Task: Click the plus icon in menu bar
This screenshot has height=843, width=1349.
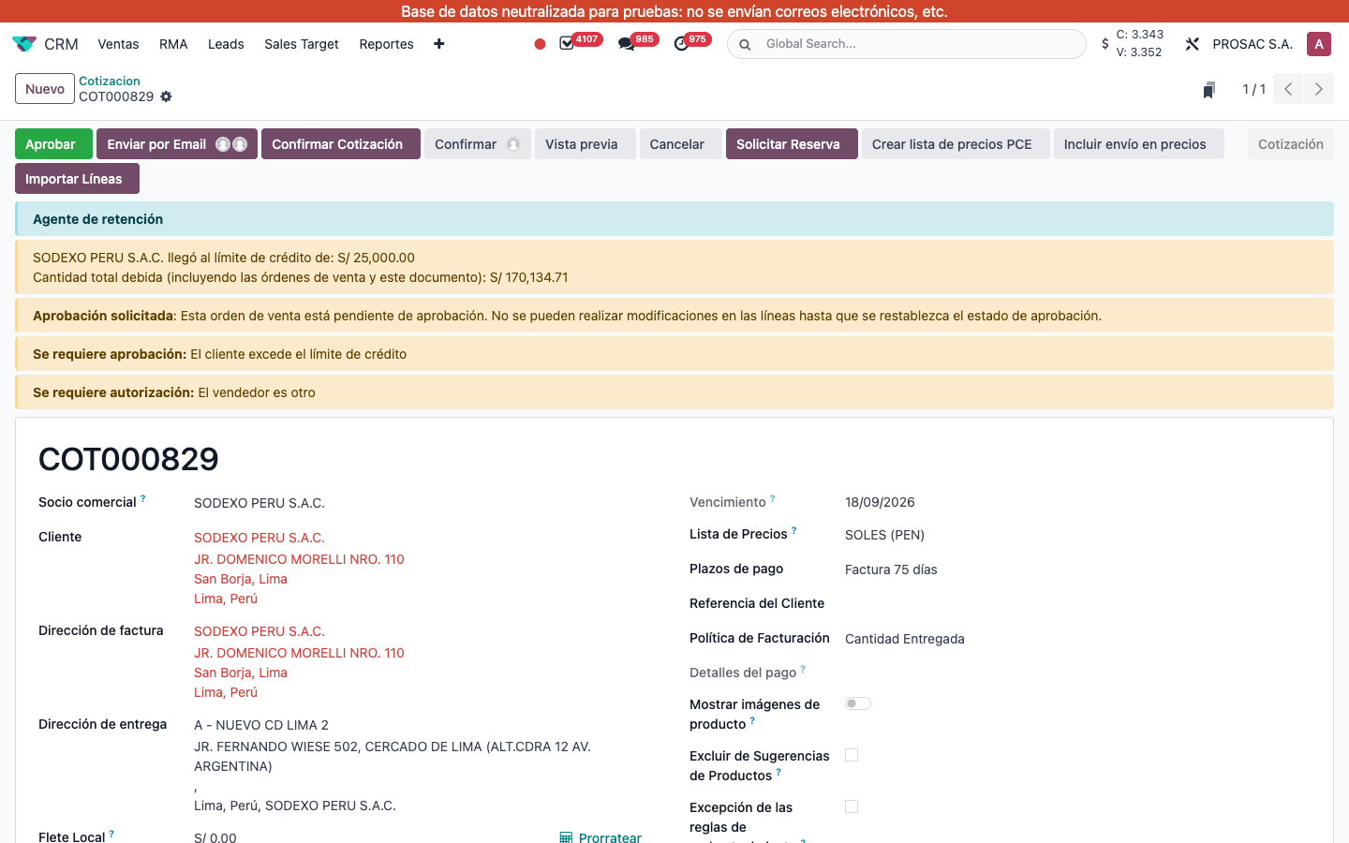Action: point(438,44)
